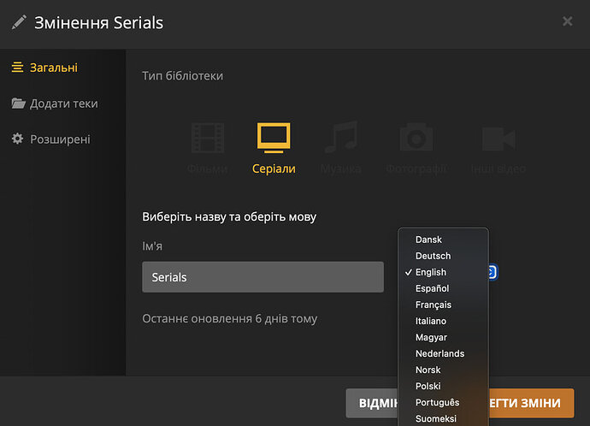This screenshot has height=426, width=590.
Task: Switch to the Розширені settings section
Action: tap(50, 139)
